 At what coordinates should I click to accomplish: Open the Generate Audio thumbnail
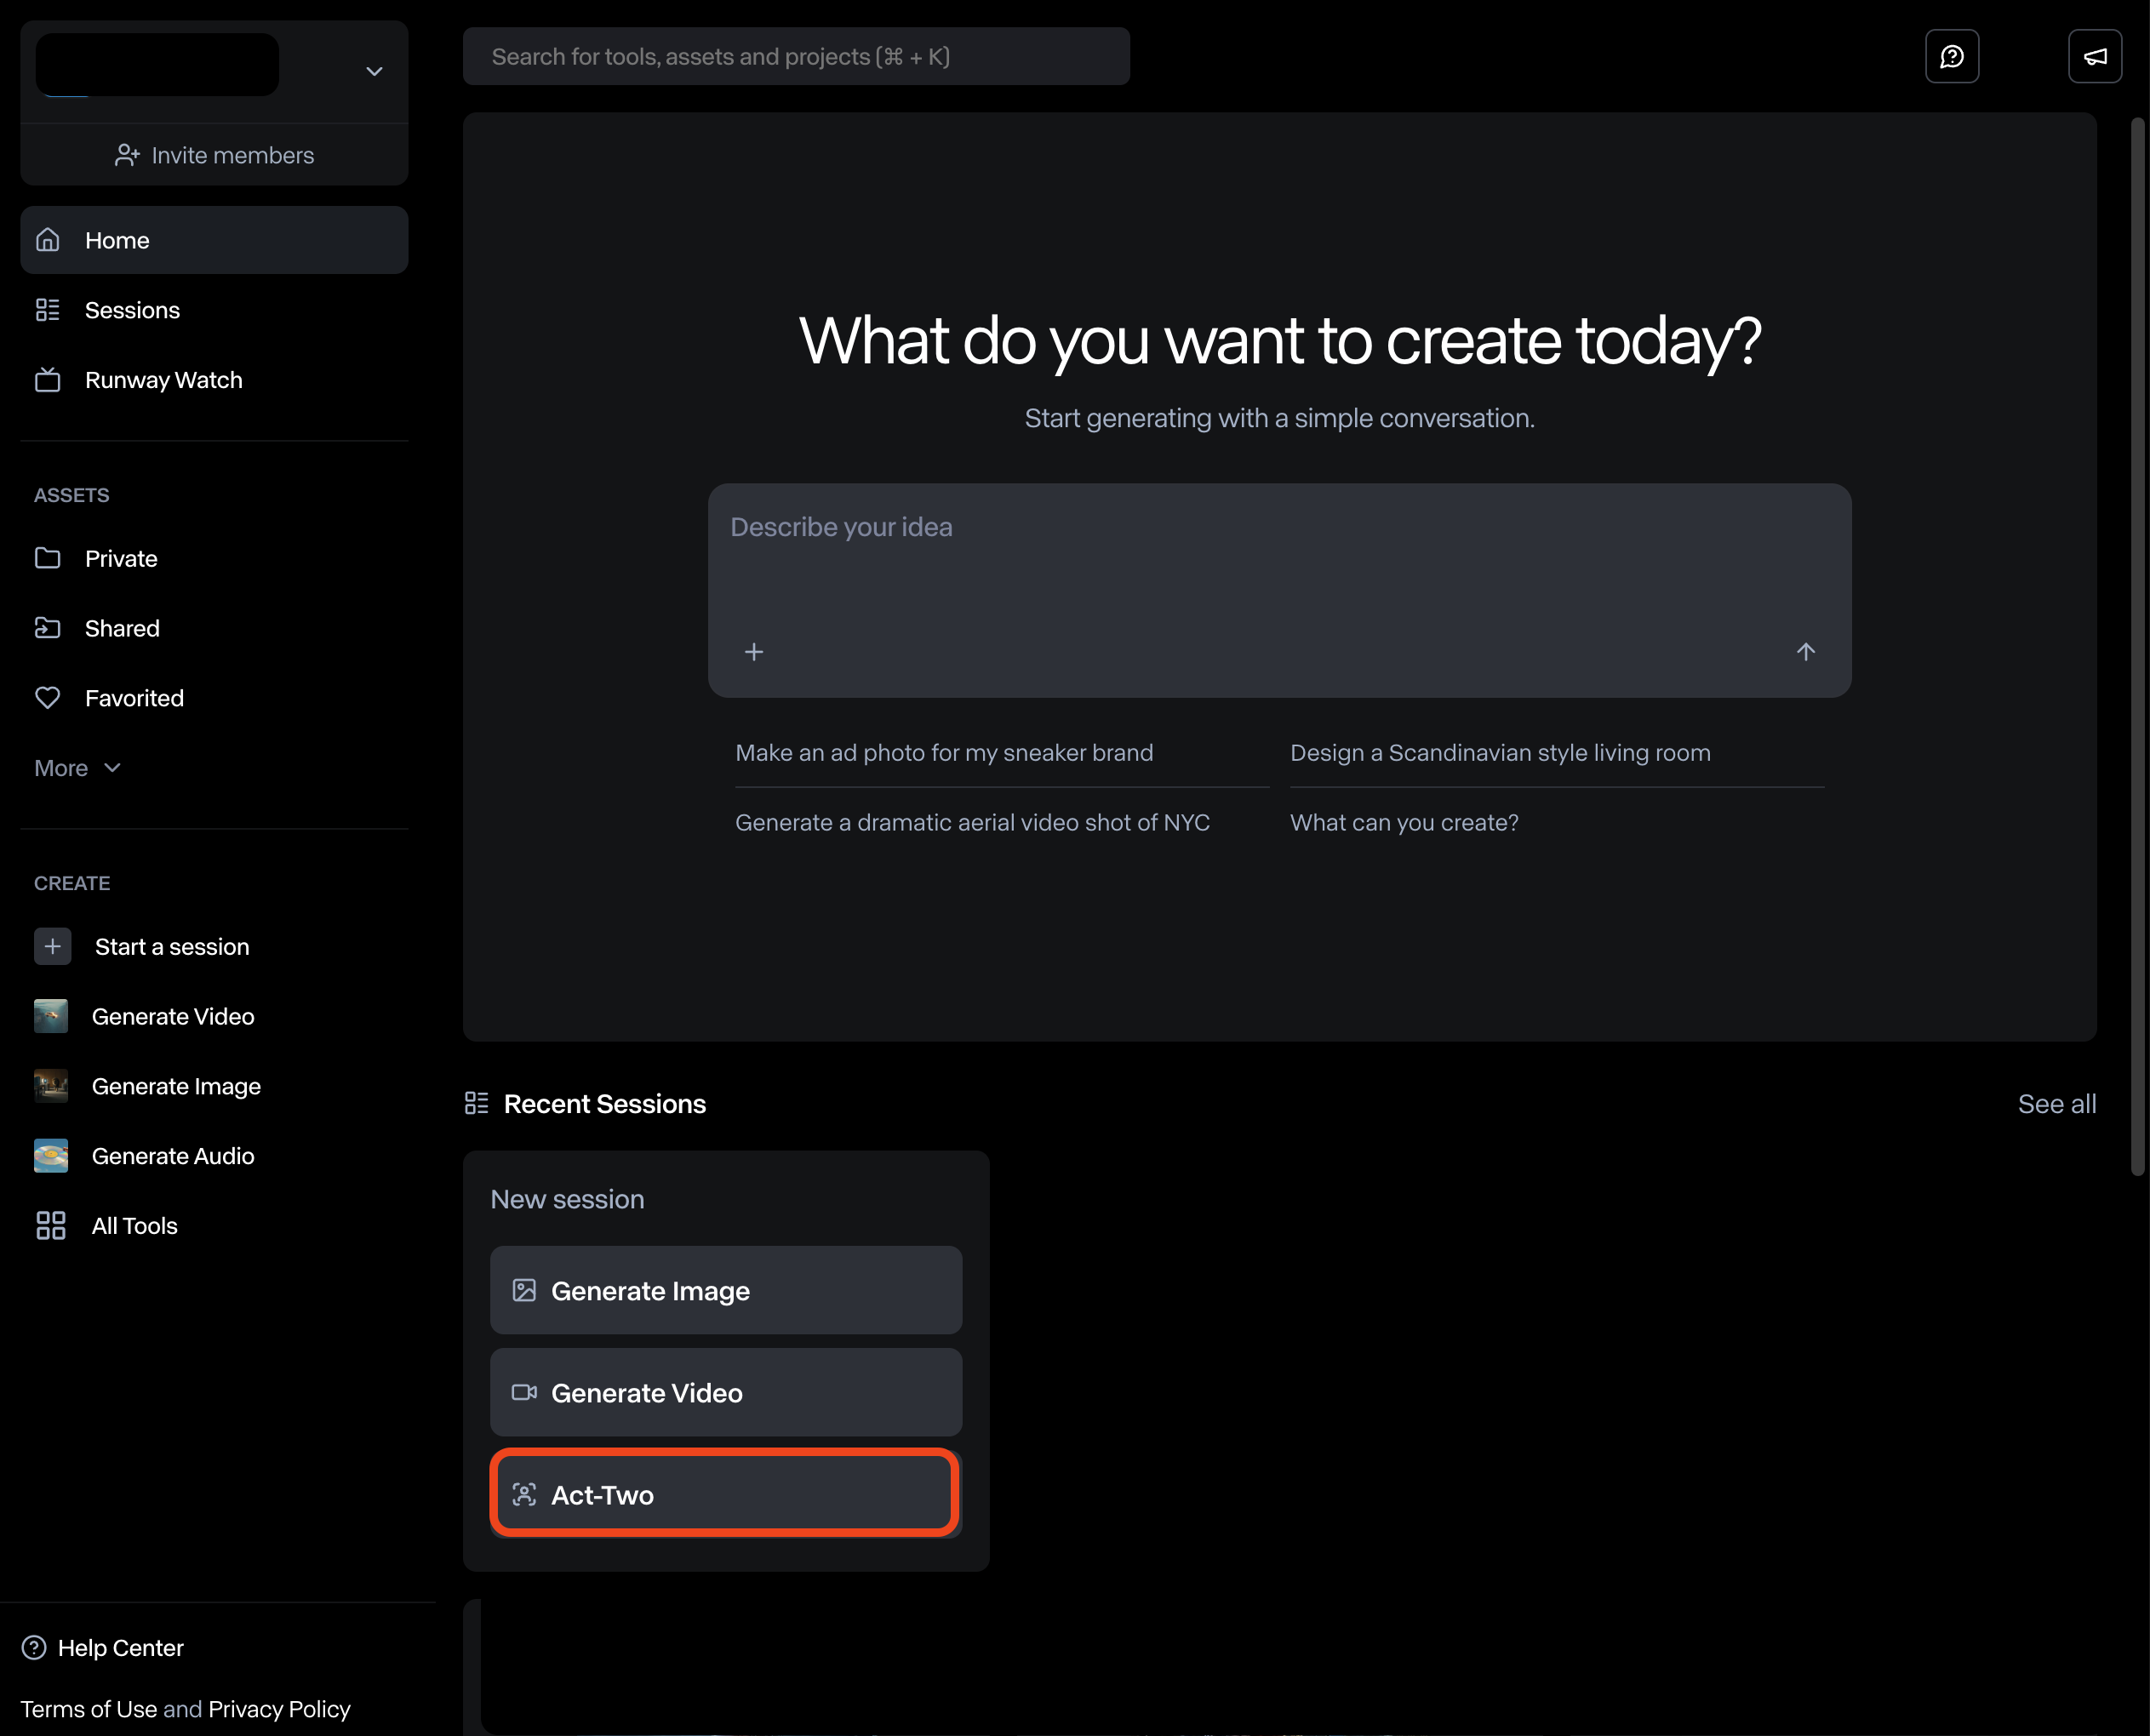tap(51, 1156)
